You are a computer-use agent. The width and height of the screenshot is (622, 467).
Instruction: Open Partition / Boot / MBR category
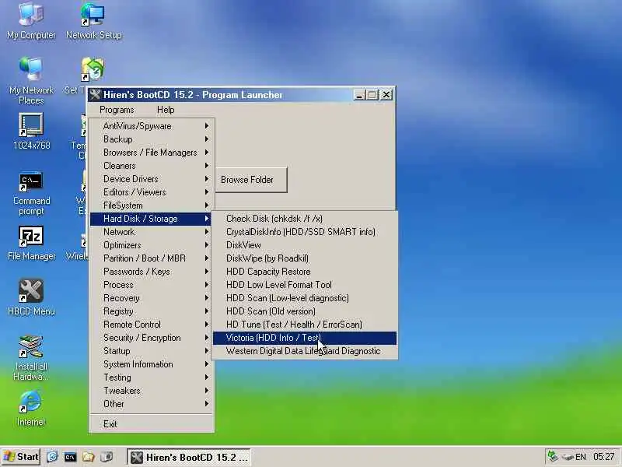[x=152, y=258]
